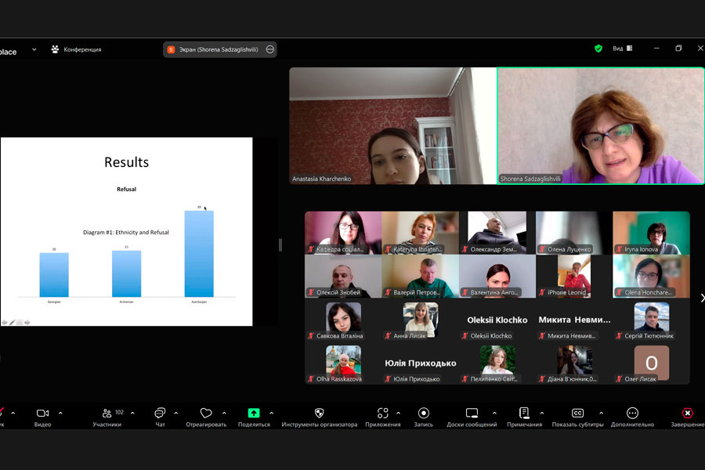Select Анна Лисак participant tile
The image size is (705, 470).
[421, 320]
